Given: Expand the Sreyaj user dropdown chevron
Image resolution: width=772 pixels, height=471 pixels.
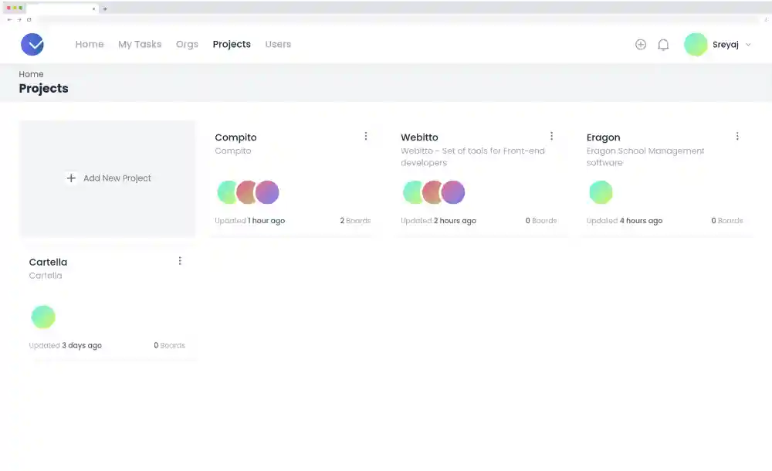Looking at the screenshot, I should tap(748, 45).
